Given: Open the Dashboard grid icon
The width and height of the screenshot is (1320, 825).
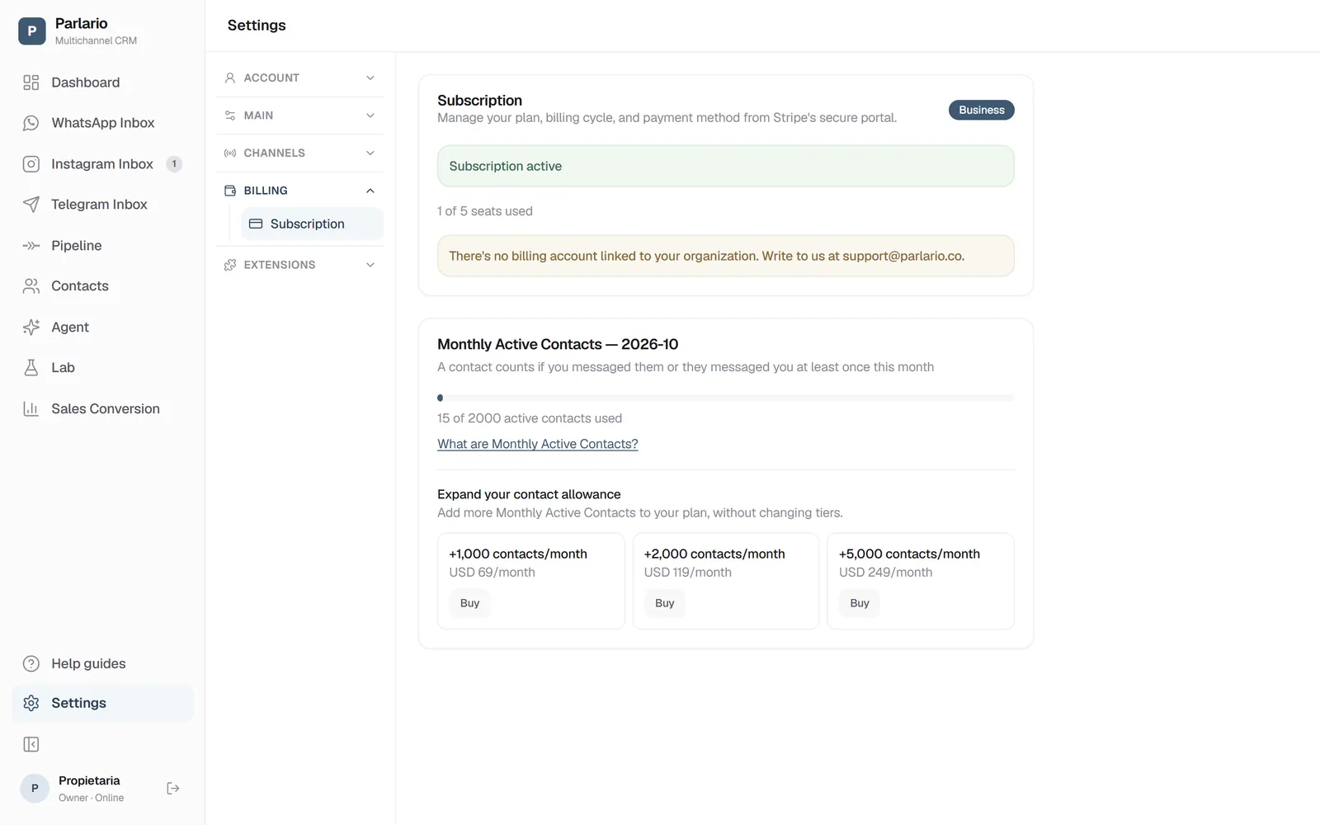Looking at the screenshot, I should [x=31, y=82].
